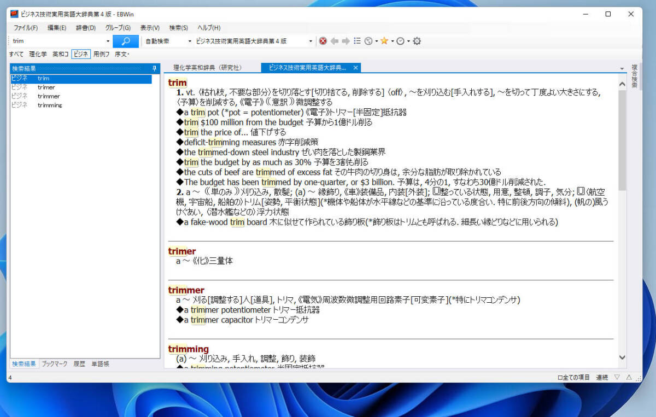Image resolution: width=656 pixels, height=417 pixels.
Task: Click the red stop icon in toolbar
Action: point(323,41)
